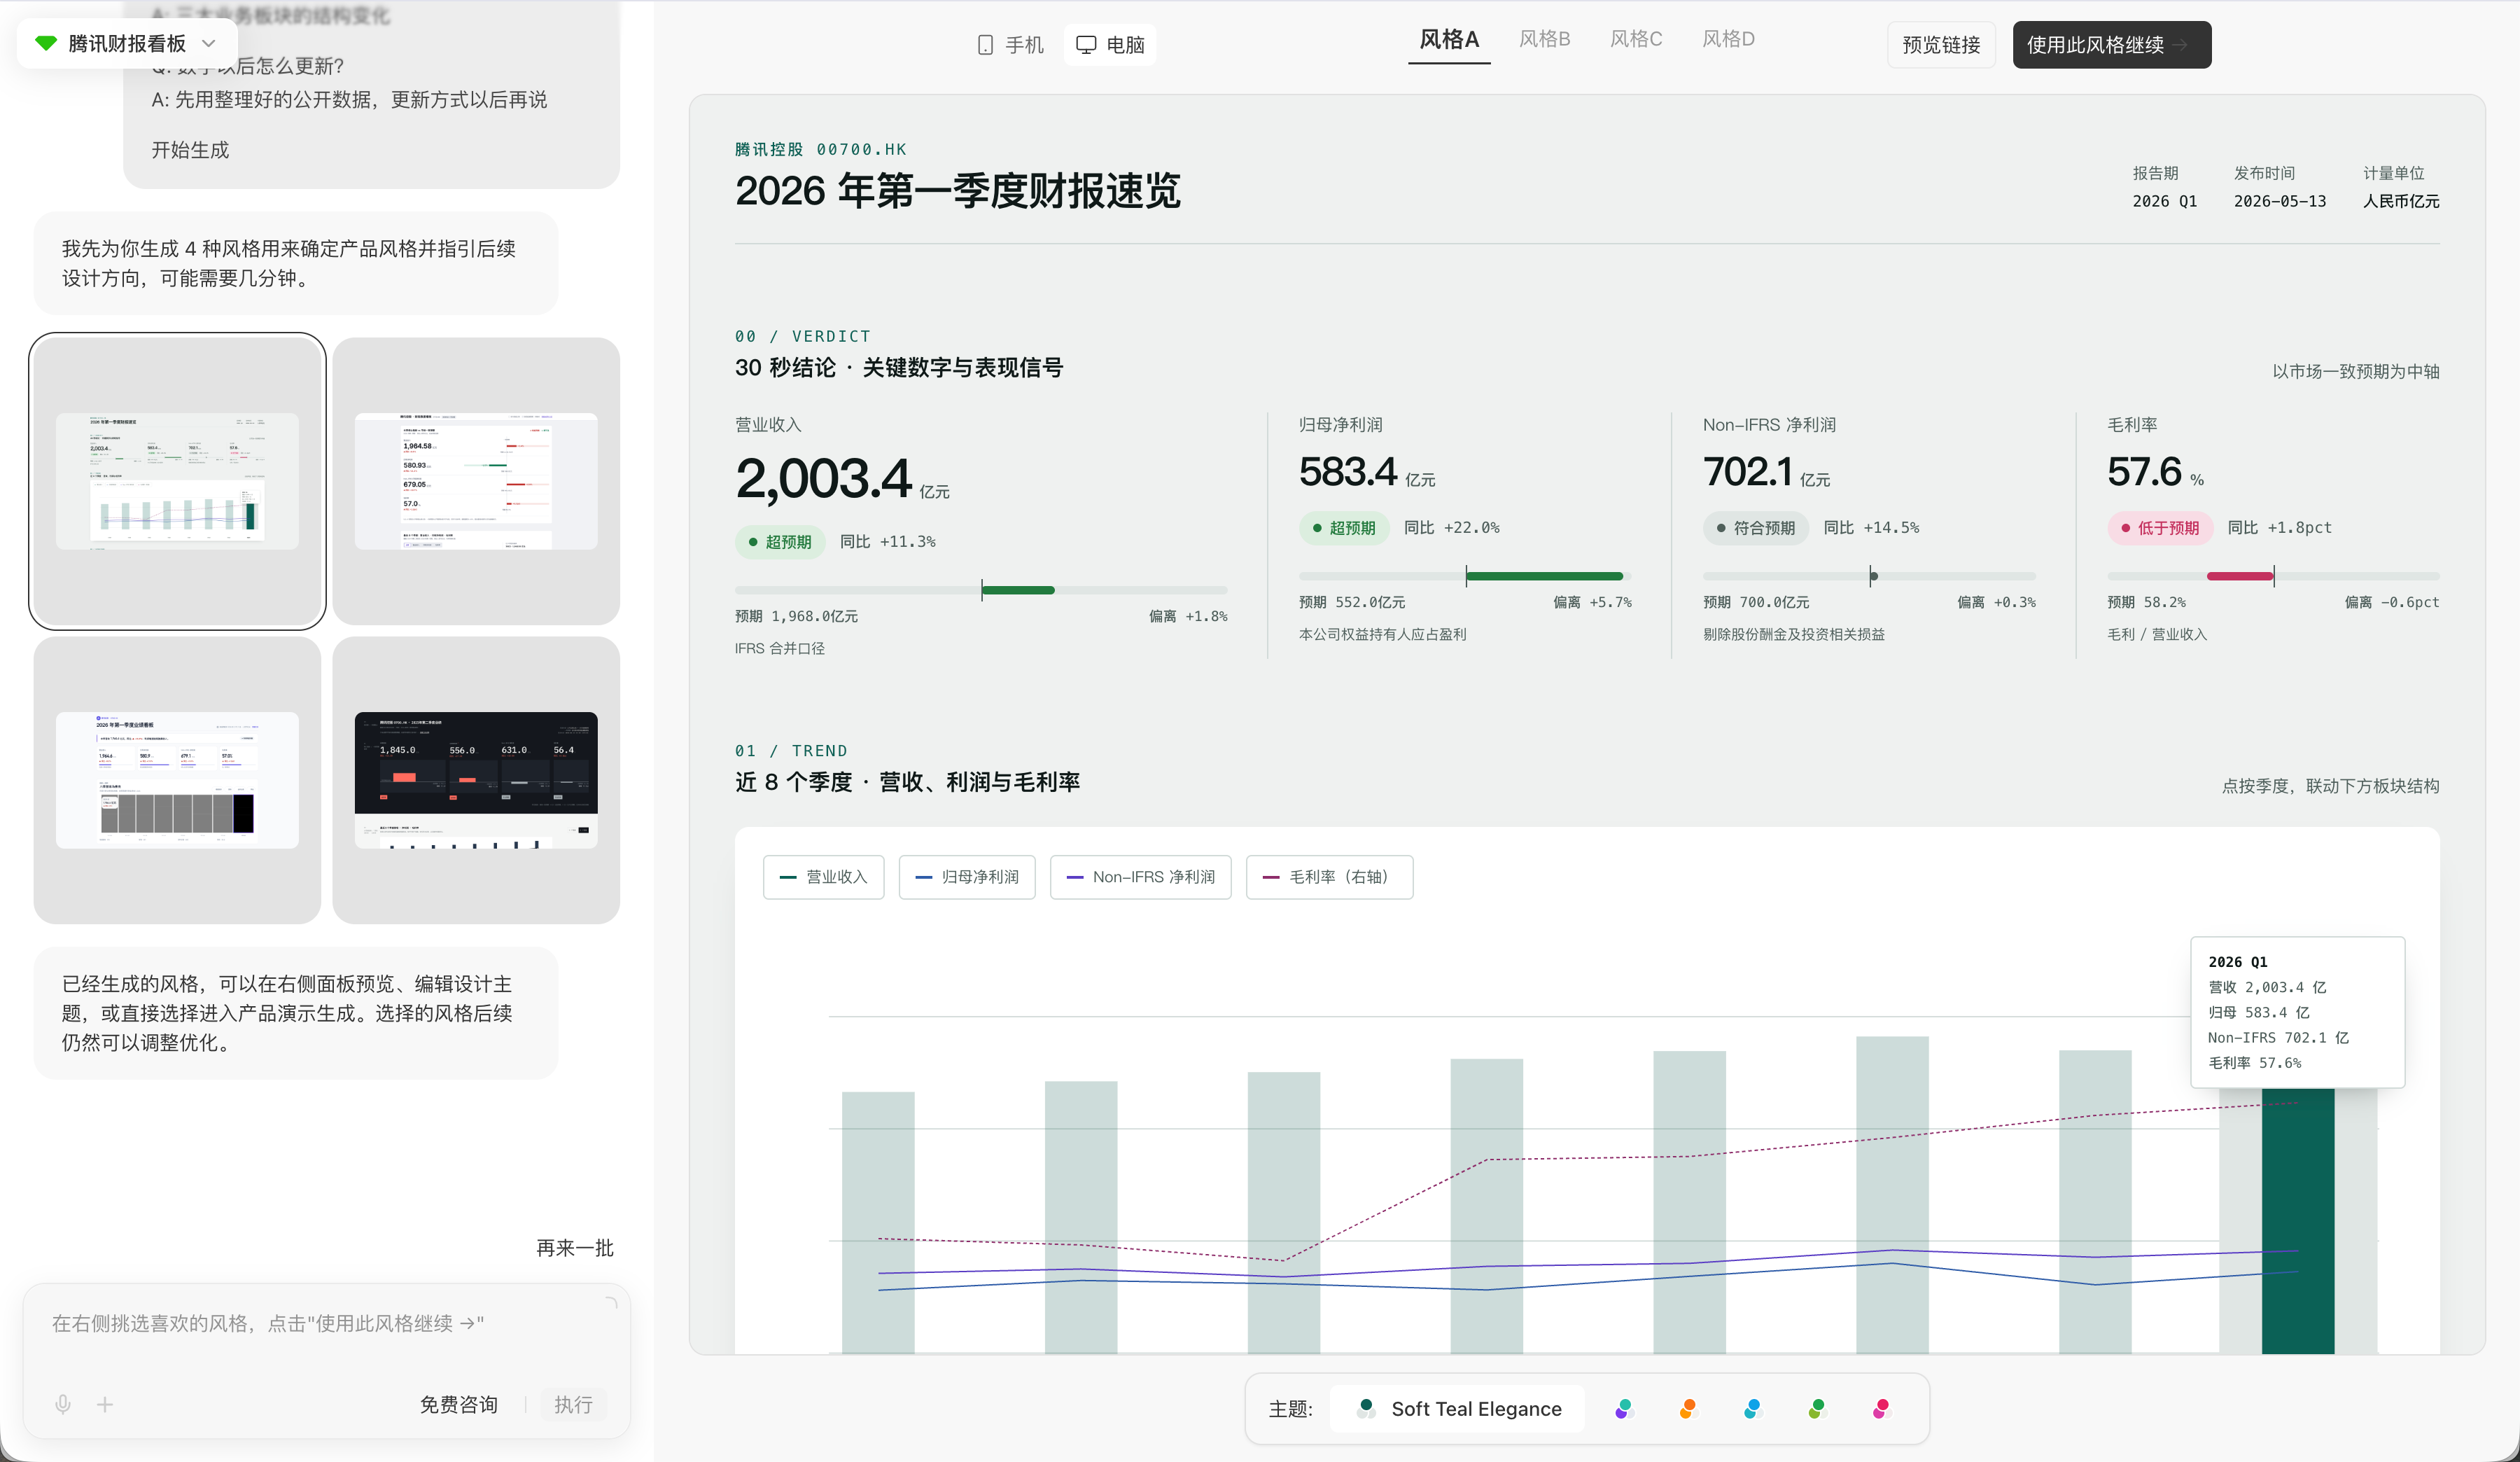Select the 风格D tab
Image resolution: width=2520 pixels, height=1462 pixels.
(1728, 39)
